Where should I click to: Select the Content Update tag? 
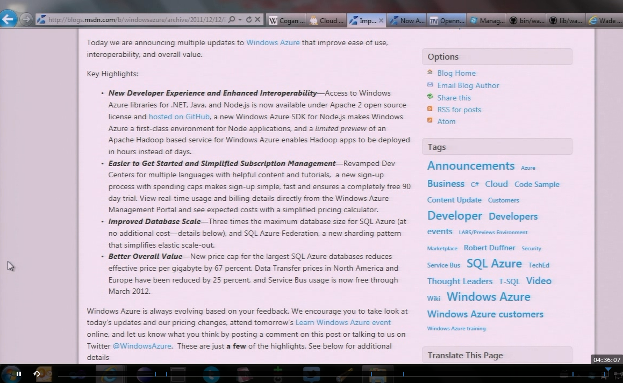[x=454, y=200]
